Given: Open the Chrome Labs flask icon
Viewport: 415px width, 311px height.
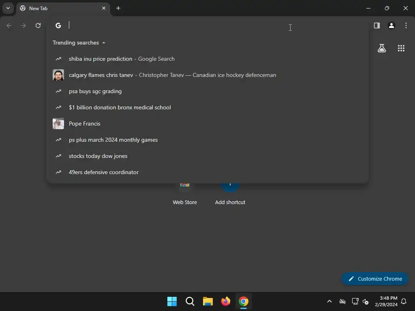Looking at the screenshot, I should (x=382, y=48).
